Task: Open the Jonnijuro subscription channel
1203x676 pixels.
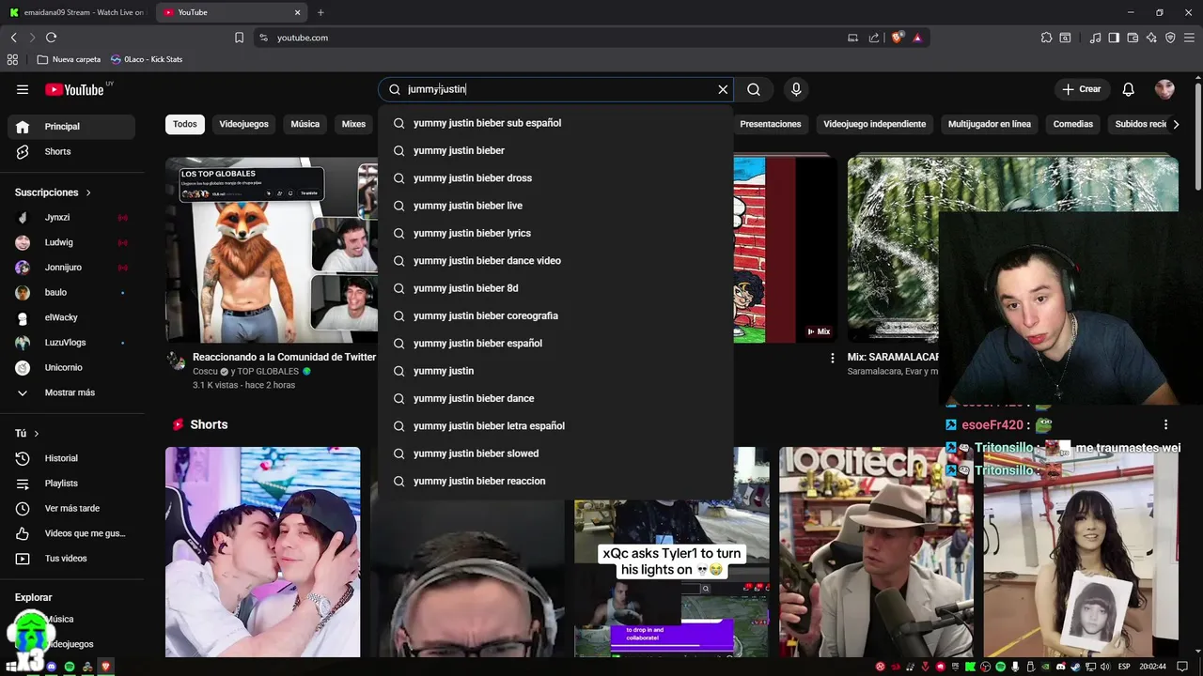Action: pyautogui.click(x=71, y=268)
